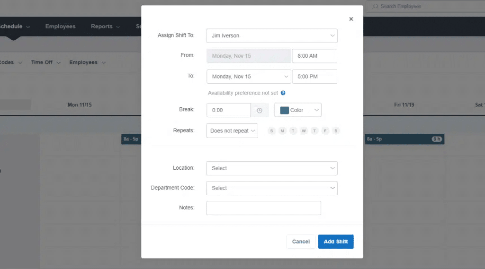The height and width of the screenshot is (269, 485).
Task: Toggle the Sunday repeat day circle
Action: click(271, 131)
